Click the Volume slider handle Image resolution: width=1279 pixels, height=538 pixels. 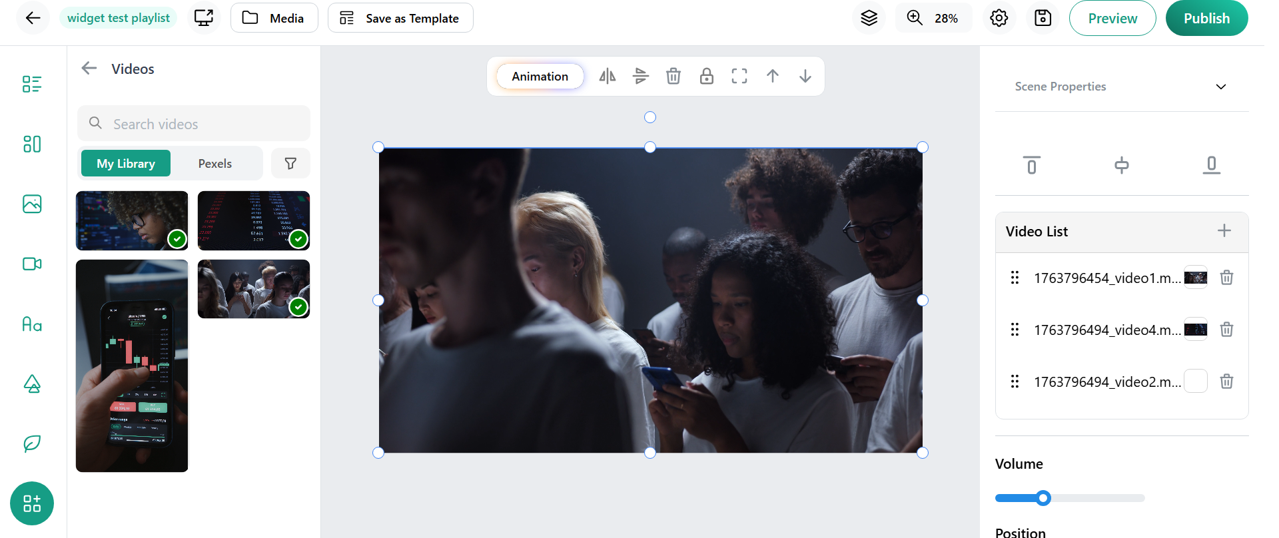(1043, 498)
